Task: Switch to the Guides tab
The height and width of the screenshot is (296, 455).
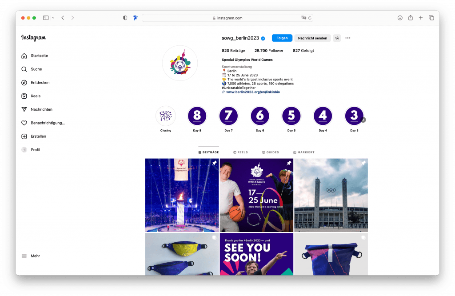Action: click(x=271, y=152)
